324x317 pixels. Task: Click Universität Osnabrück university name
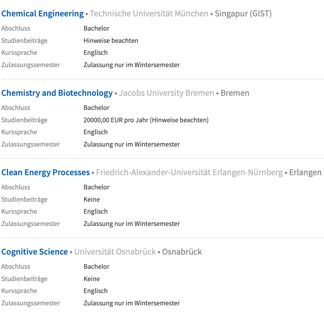[x=115, y=252]
